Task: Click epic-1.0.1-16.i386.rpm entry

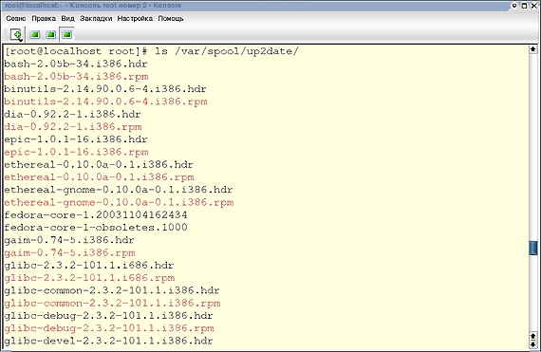Action: [x=76, y=152]
